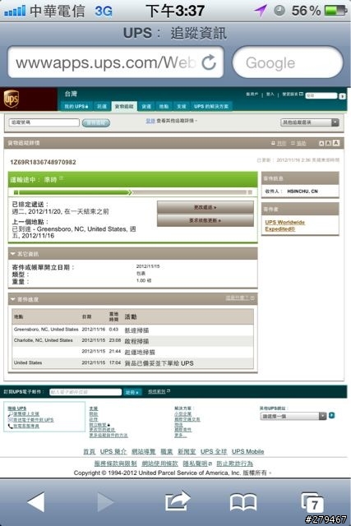Click the medium font size A icon
Screen dimensions: 351x526
pos(328,143)
